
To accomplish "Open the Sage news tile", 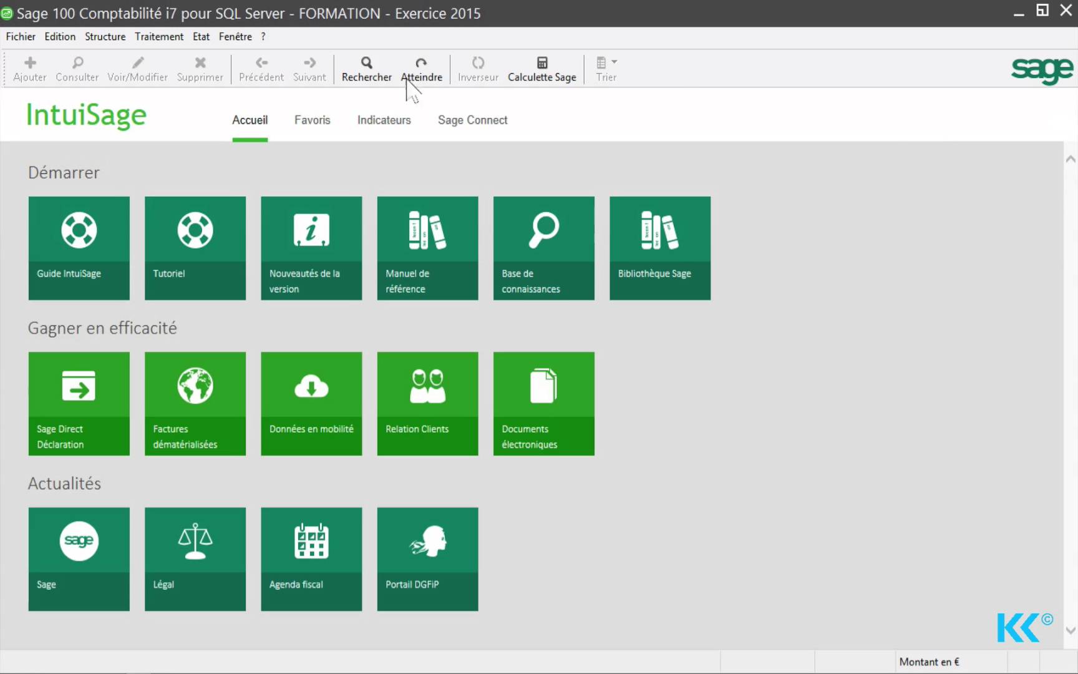I will pos(79,559).
